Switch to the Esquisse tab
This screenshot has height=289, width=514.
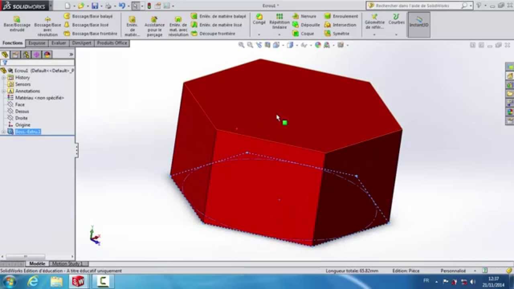pyautogui.click(x=37, y=43)
